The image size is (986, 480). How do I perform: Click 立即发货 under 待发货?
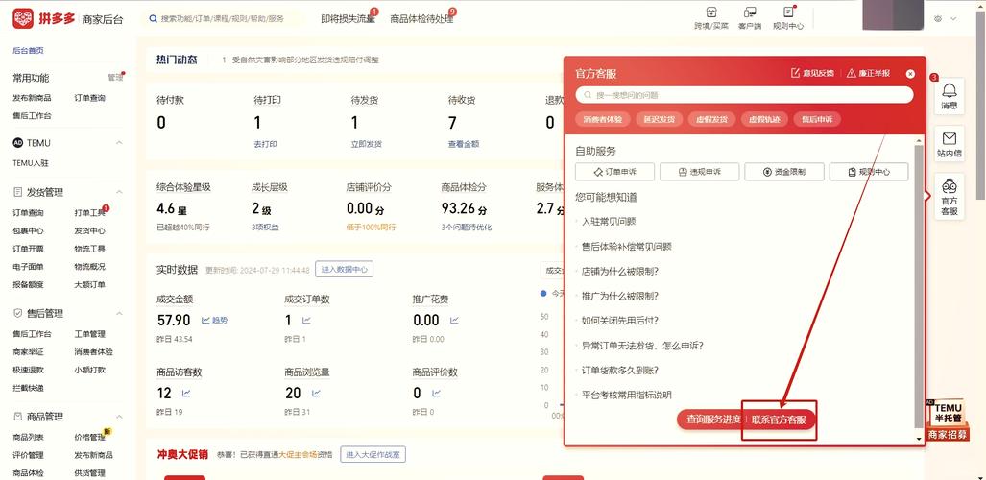[x=367, y=144]
